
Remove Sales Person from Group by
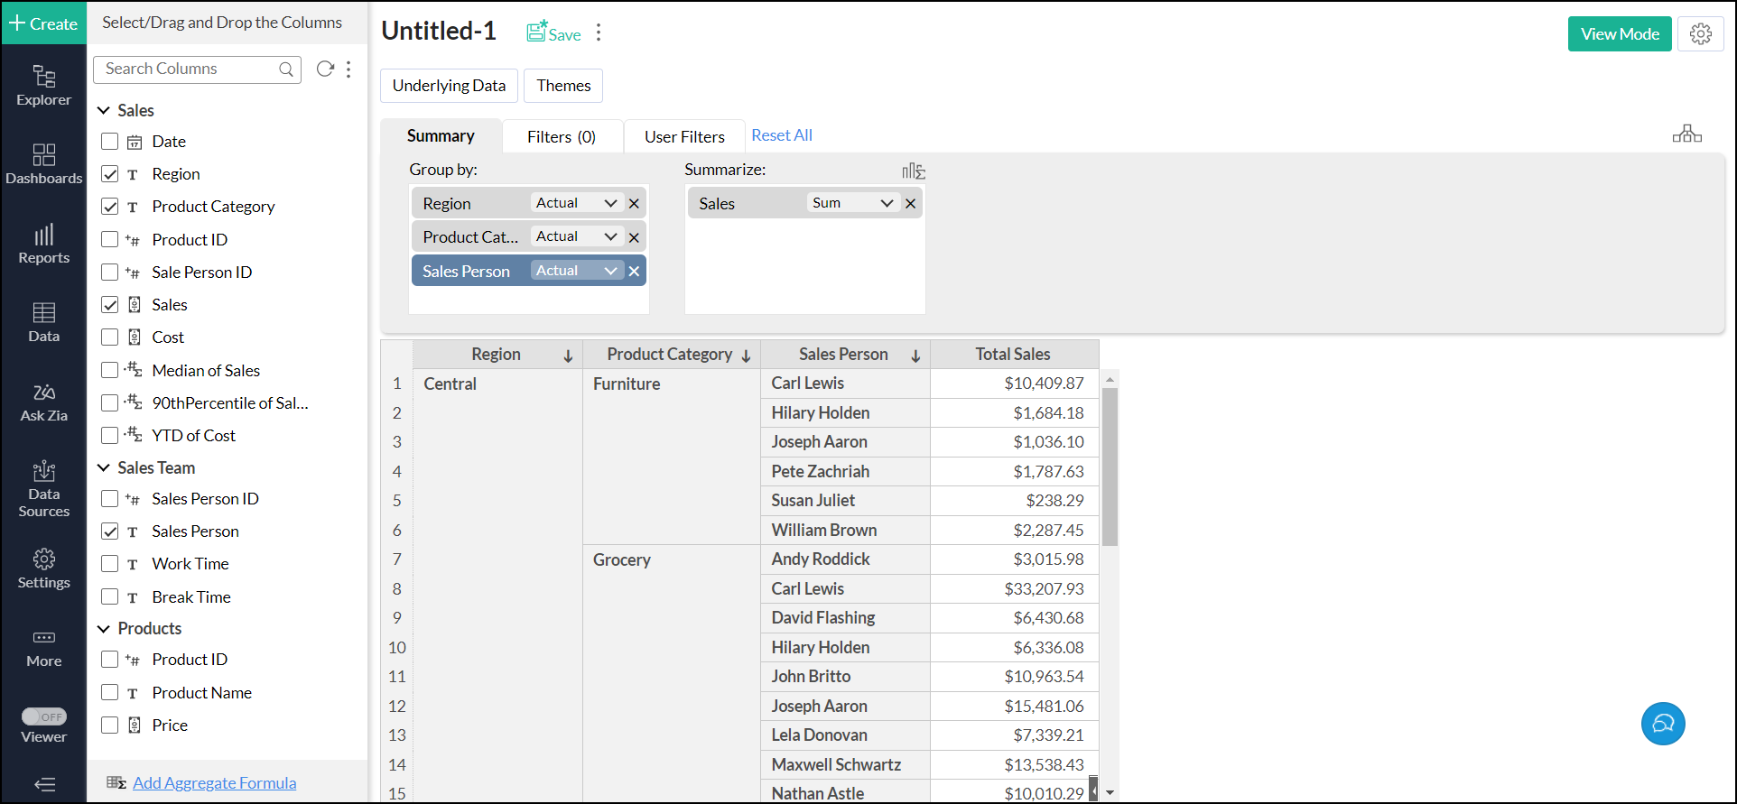(634, 272)
